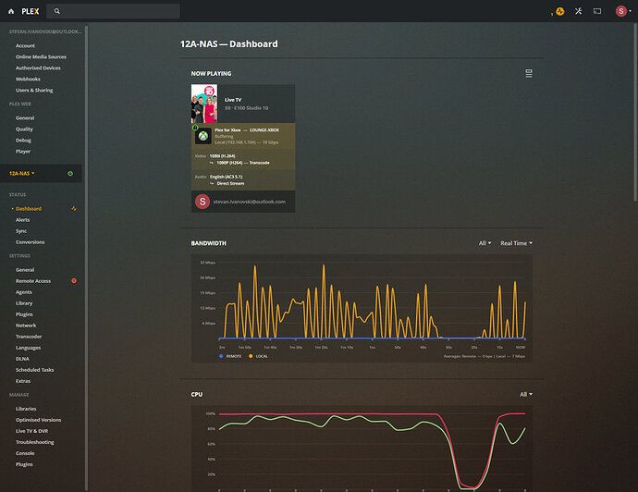This screenshot has height=492, width=638.
Task: Click the sidebar vertical scrollbar
Action: click(x=86, y=258)
